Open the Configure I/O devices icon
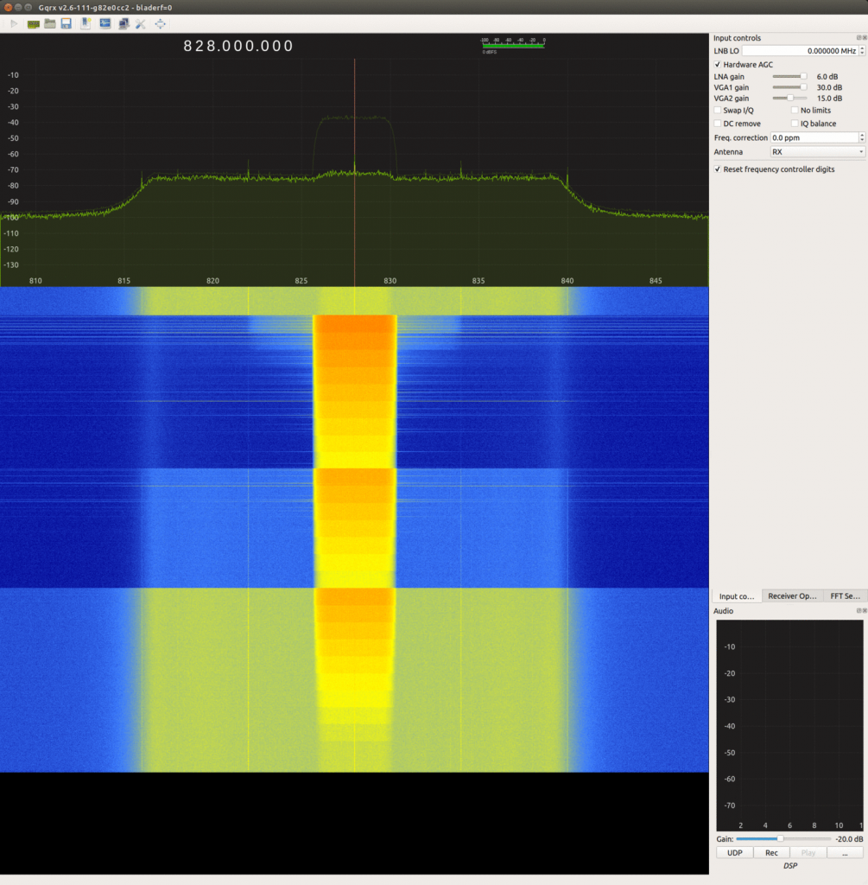The height and width of the screenshot is (885, 868). [x=33, y=23]
